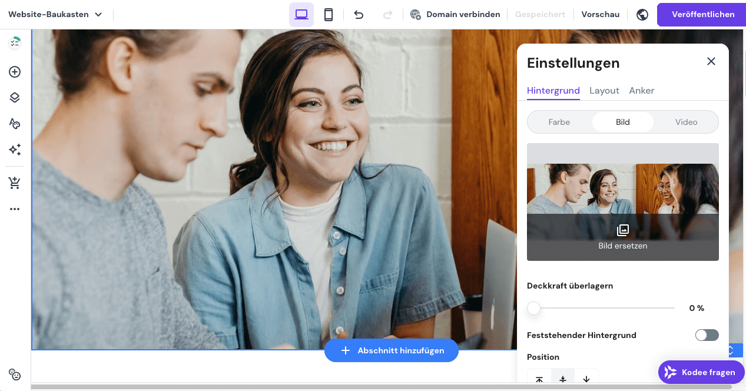Open the AI sparkle tools icon
746x391 pixels.
tap(15, 150)
